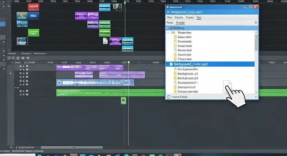This screenshot has height=156, width=287.
Task: Switch to the underlined 'Feo' tab in dialog
Action: pyautogui.click(x=199, y=18)
